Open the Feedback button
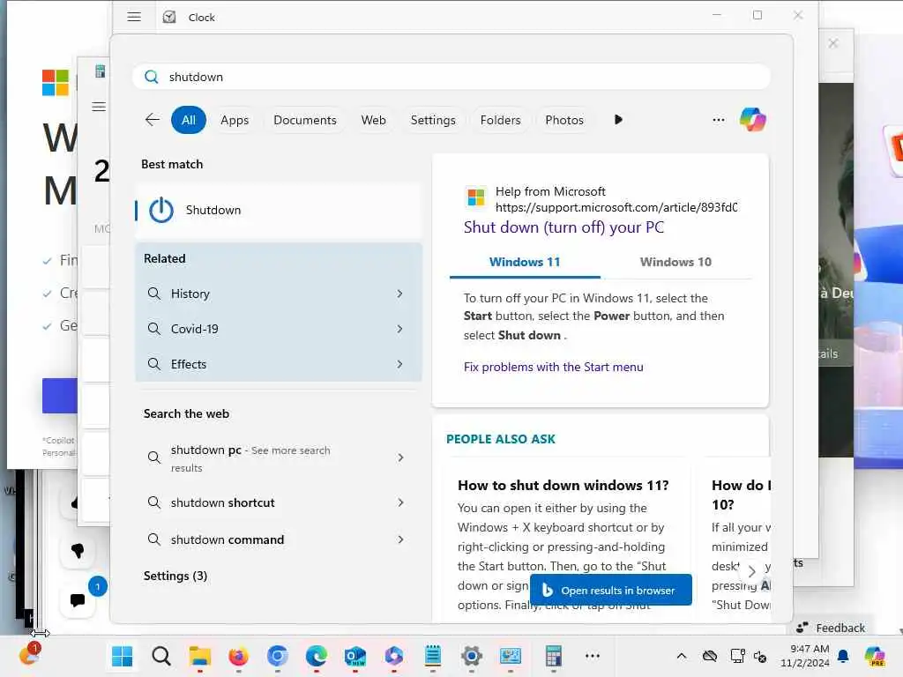 pyautogui.click(x=830, y=628)
